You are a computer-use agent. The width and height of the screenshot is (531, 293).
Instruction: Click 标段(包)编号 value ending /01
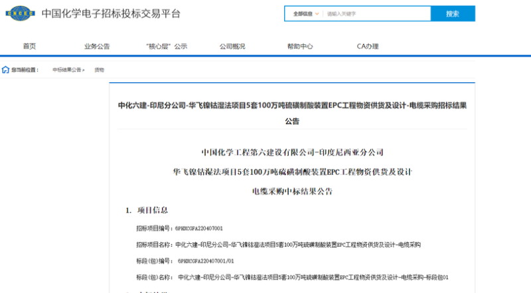[x=206, y=261]
